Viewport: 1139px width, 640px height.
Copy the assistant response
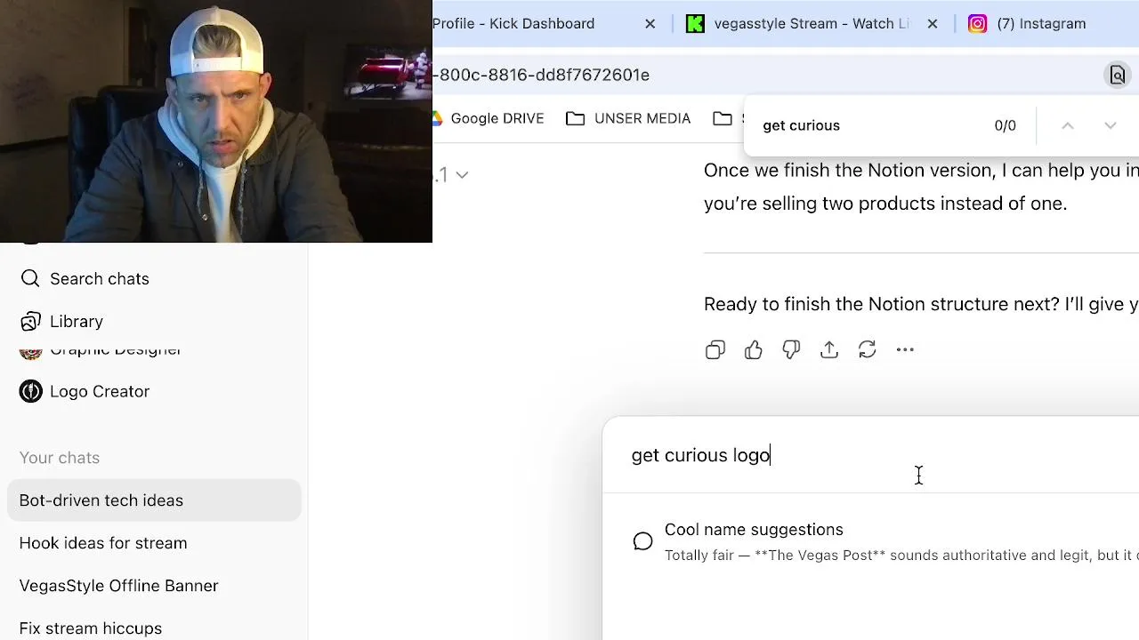pos(715,350)
